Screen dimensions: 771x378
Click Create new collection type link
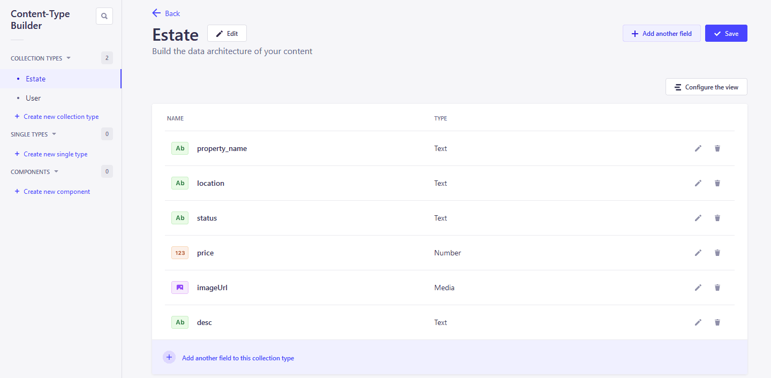pyautogui.click(x=61, y=117)
